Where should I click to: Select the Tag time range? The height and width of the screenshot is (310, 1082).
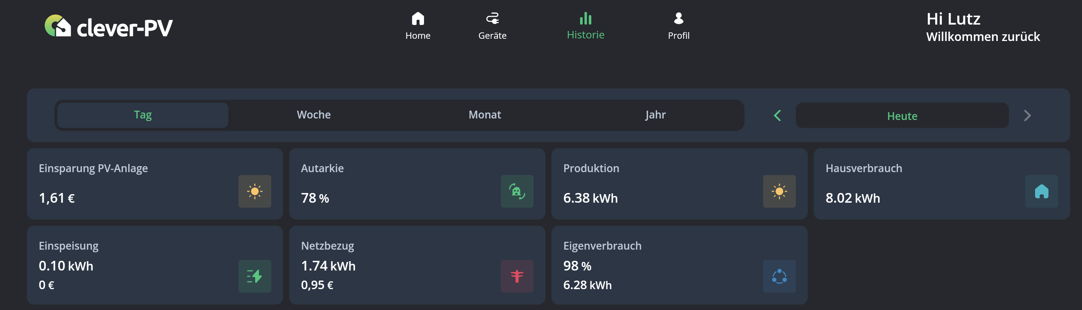(143, 115)
